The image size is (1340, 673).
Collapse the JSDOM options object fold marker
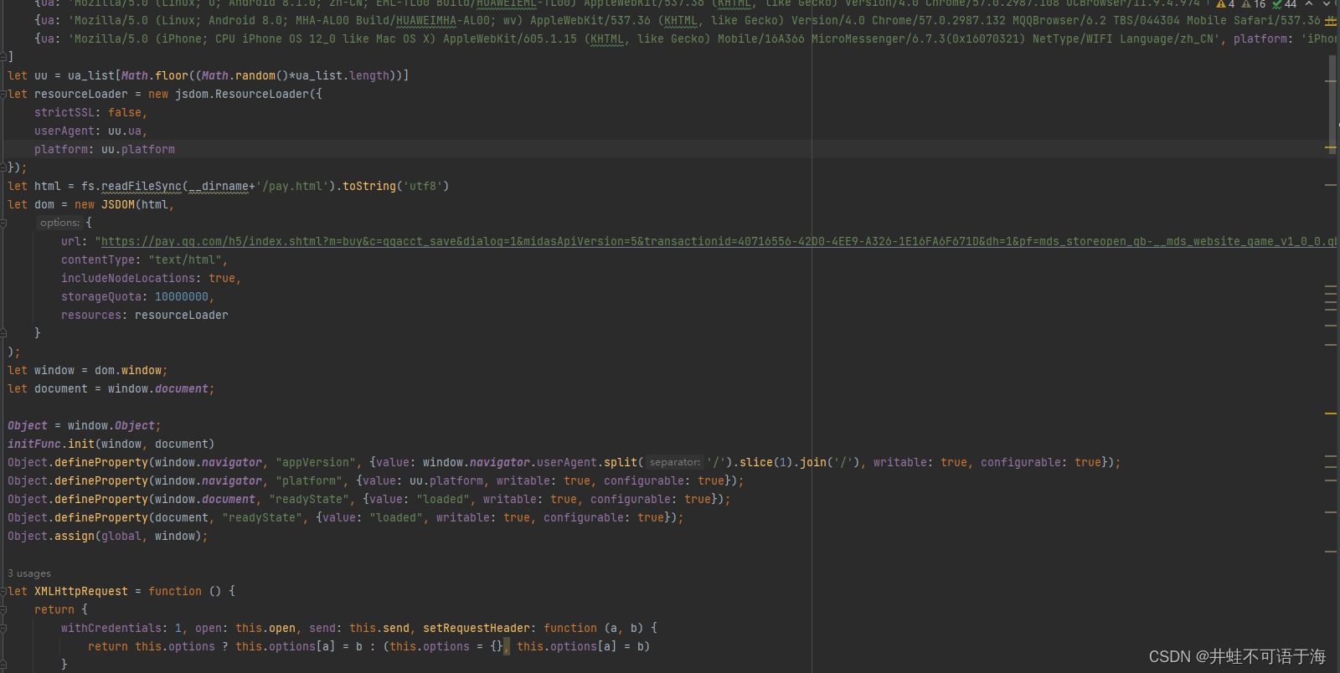(x=3, y=223)
